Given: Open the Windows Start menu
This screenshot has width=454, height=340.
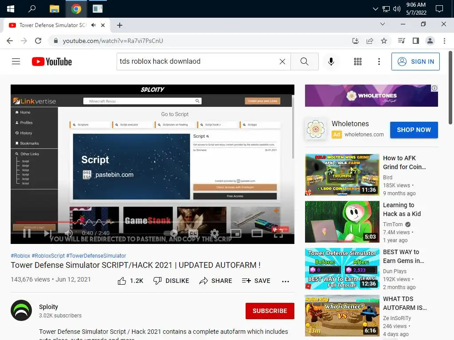Looking at the screenshot, I should 11,9.
